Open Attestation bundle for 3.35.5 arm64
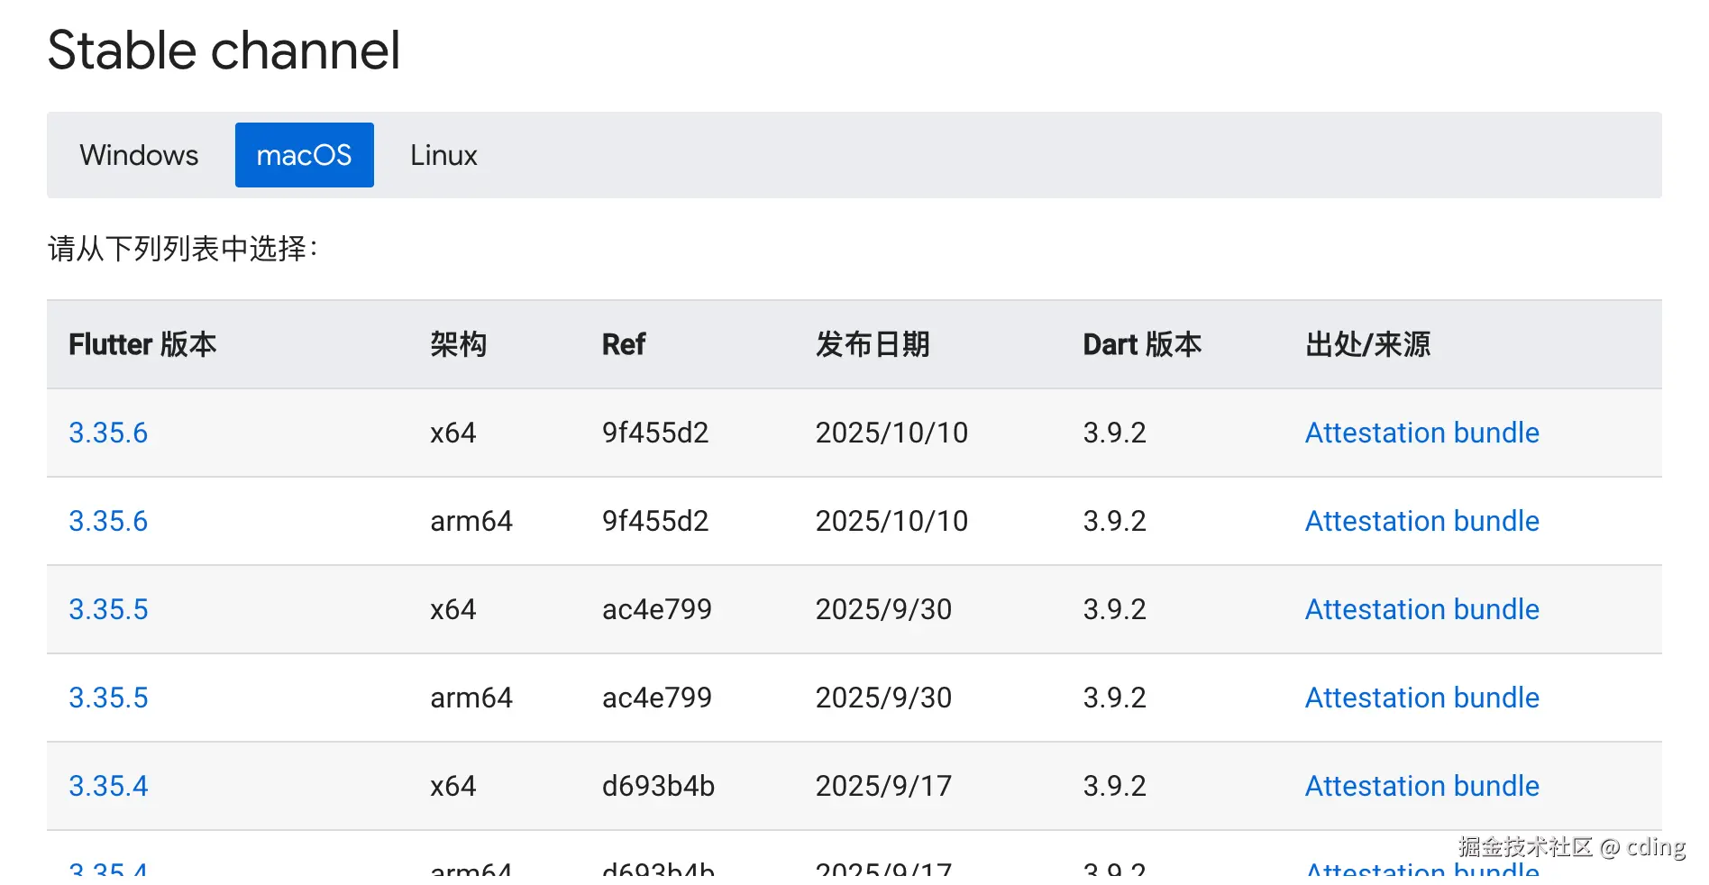 pyautogui.click(x=1421, y=698)
